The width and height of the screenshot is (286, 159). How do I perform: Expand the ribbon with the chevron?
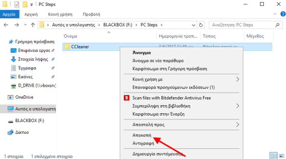tap(275, 14)
